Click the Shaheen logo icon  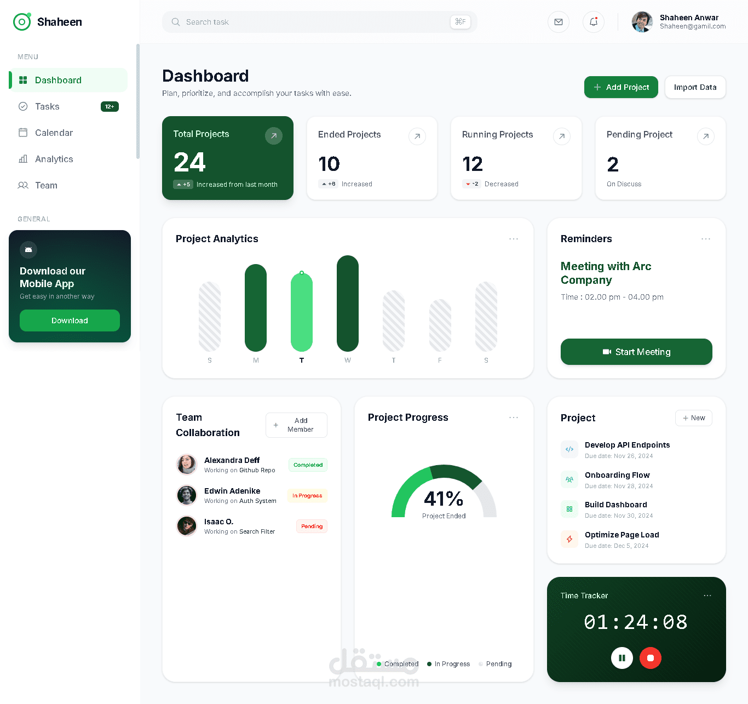(22, 22)
